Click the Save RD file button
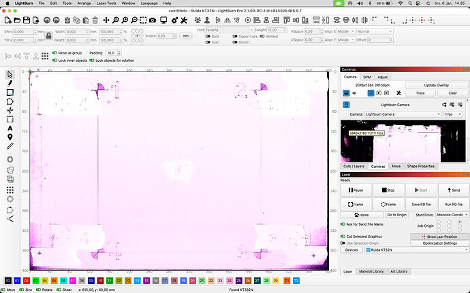 point(421,205)
